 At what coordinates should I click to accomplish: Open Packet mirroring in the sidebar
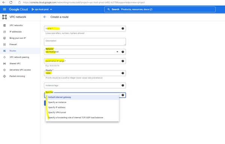(20, 76)
